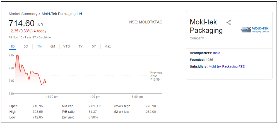
Task: Switch to the 5D chart range
Action: pos(26,46)
